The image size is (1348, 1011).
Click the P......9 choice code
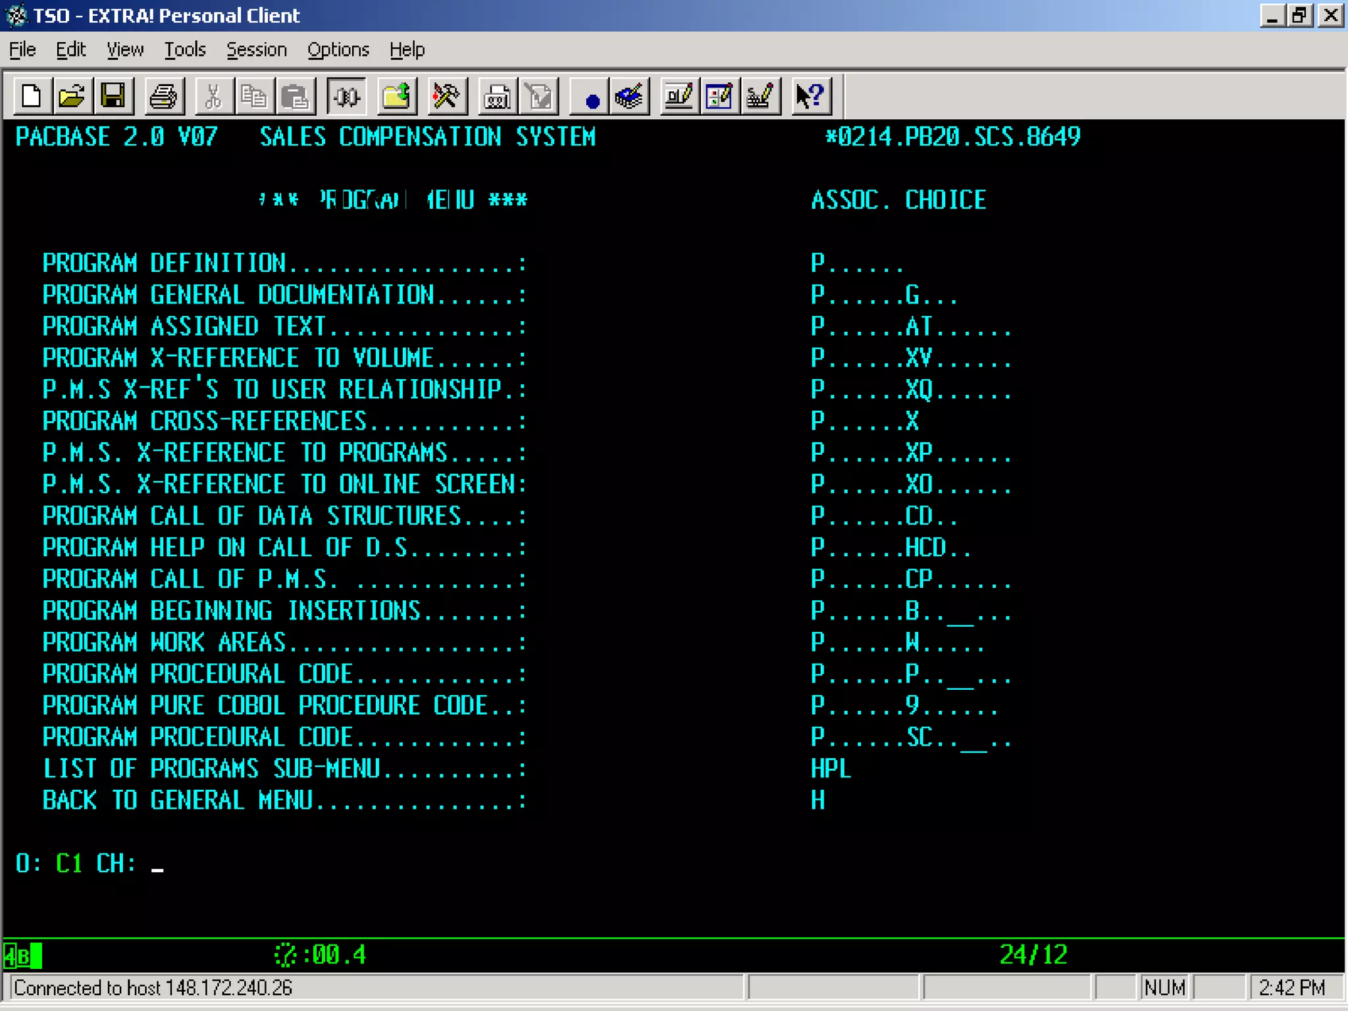pyautogui.click(x=904, y=706)
